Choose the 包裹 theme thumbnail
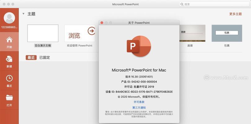 pos(227,33)
